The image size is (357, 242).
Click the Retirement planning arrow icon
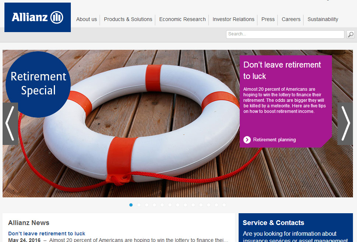click(x=247, y=140)
